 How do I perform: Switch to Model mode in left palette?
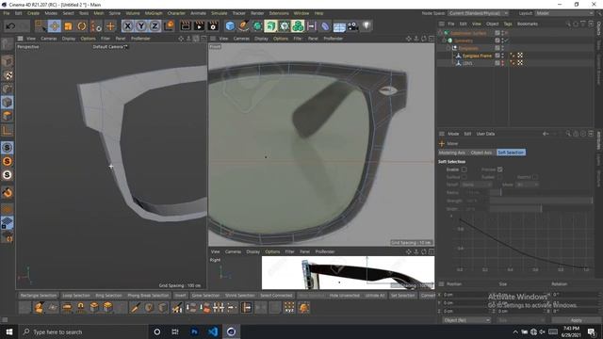coord(7,61)
